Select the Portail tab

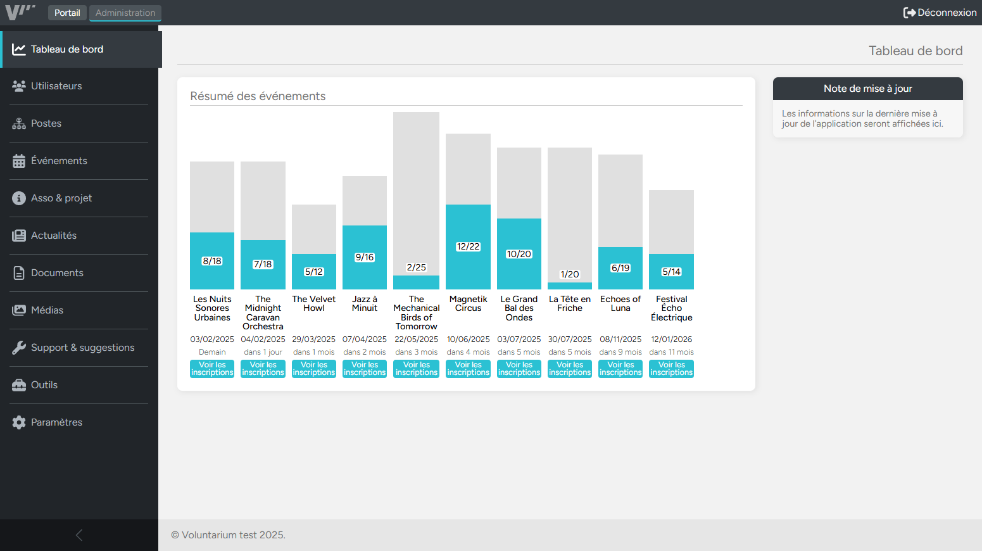67,13
